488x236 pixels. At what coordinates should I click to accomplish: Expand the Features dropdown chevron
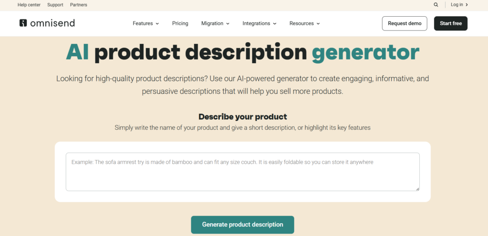tap(157, 24)
